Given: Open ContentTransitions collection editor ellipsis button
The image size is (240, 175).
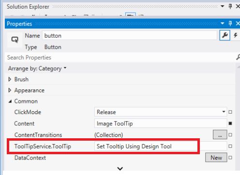Looking at the screenshot, I should click(x=220, y=134).
